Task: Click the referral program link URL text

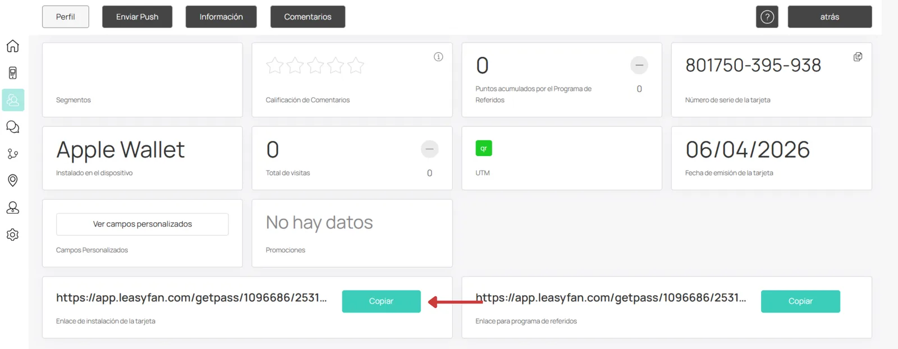Action: 611,298
